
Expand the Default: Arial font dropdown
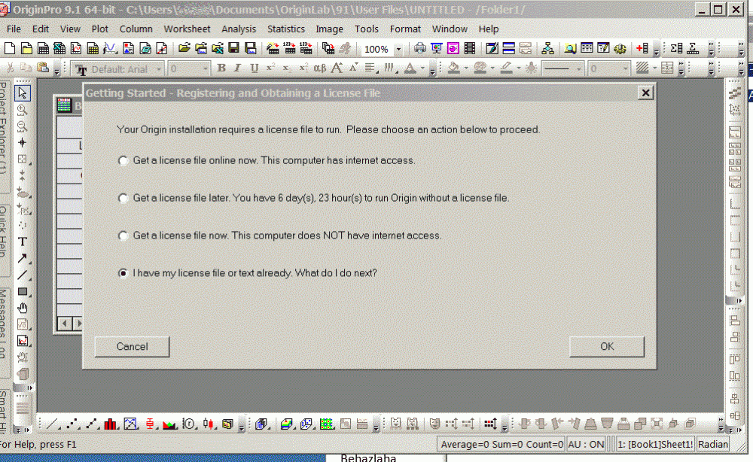coord(160,69)
